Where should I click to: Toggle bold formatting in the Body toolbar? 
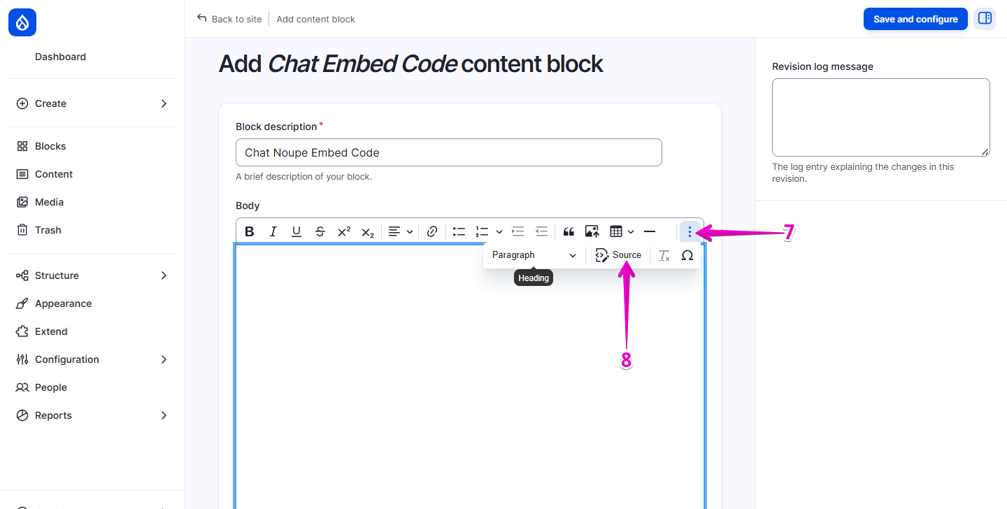point(250,231)
